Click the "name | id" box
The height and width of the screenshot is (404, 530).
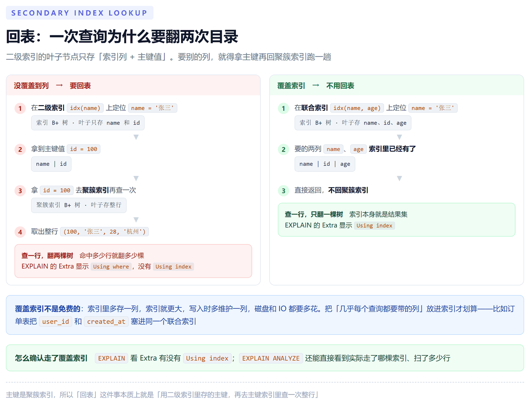(x=51, y=164)
